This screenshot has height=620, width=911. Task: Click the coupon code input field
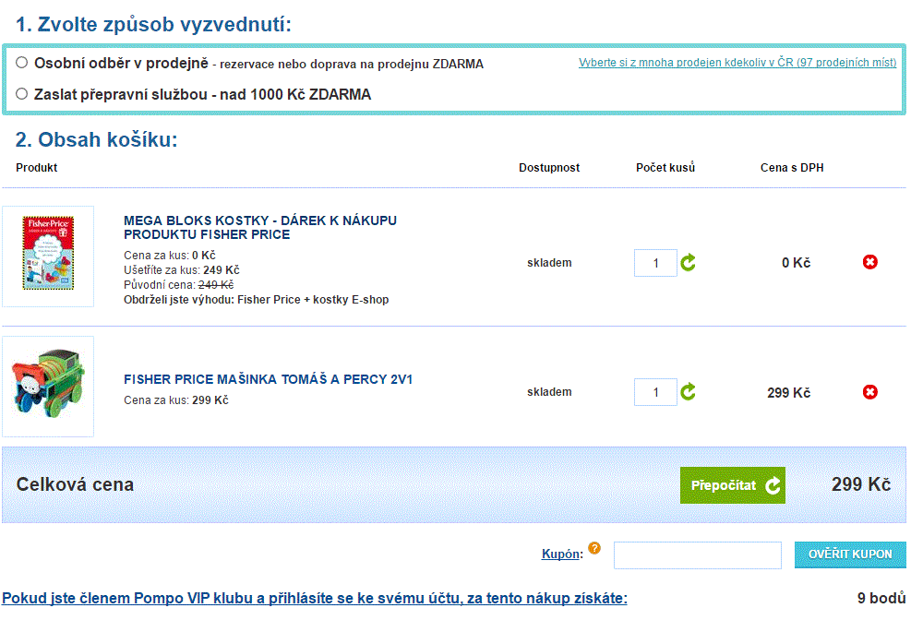[697, 554]
